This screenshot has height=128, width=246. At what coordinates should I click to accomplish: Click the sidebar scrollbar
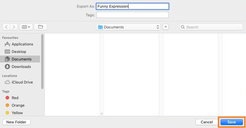click(x=42, y=62)
